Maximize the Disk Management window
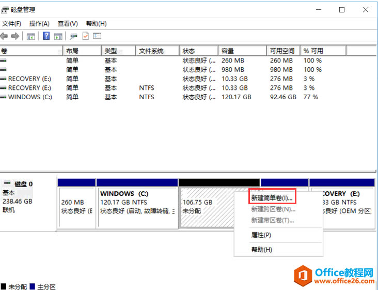378x290 pixels. tap(342, 10)
